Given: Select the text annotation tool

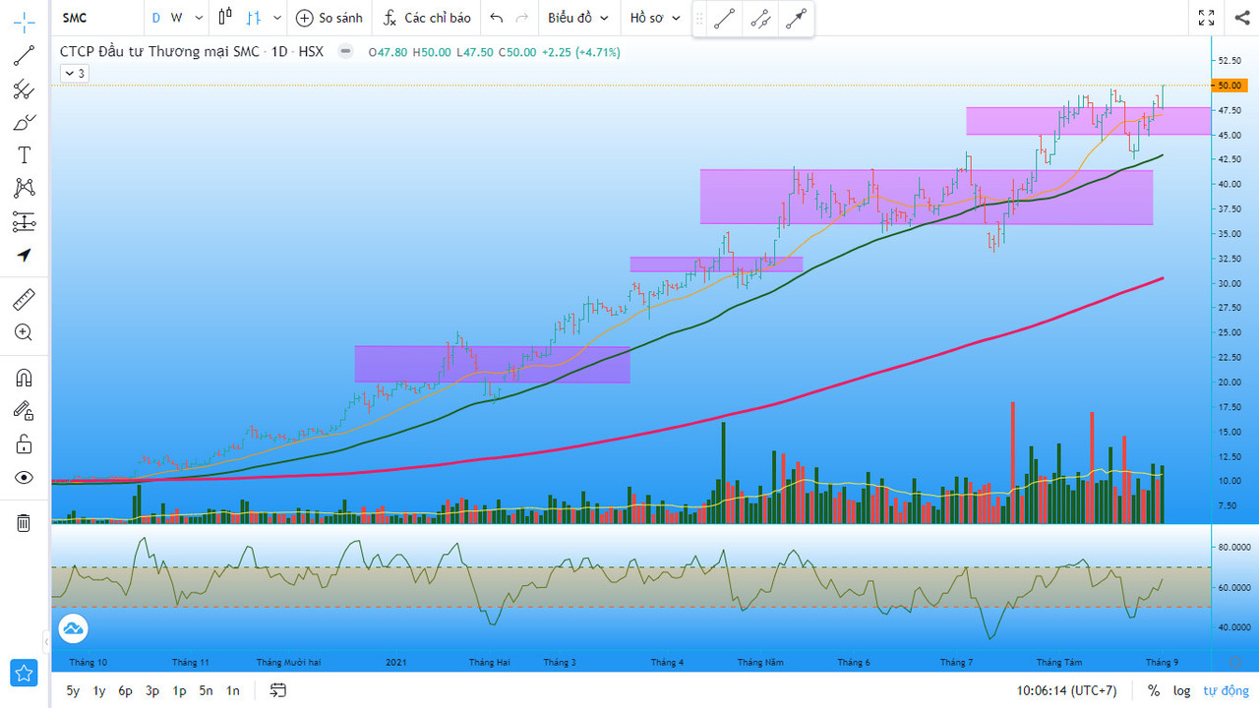Looking at the screenshot, I should [x=24, y=155].
